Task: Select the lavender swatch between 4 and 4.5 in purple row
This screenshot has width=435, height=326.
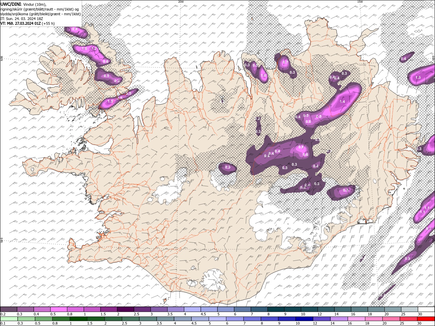Action: (192, 309)
